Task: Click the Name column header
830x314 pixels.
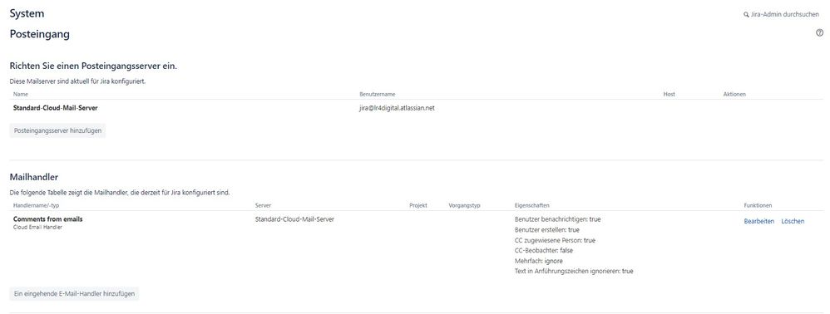Action: click(21, 94)
